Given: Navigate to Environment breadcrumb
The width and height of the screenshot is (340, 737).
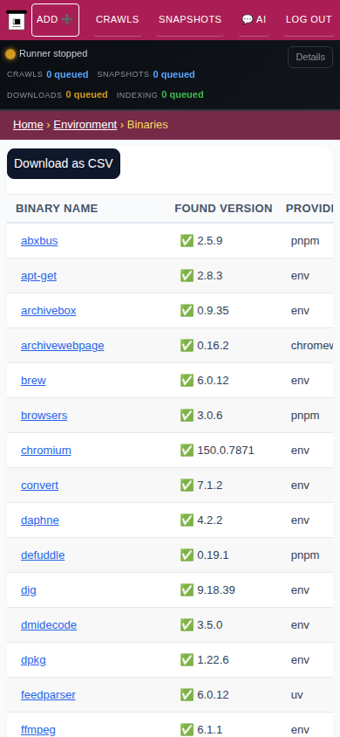Looking at the screenshot, I should (x=85, y=125).
